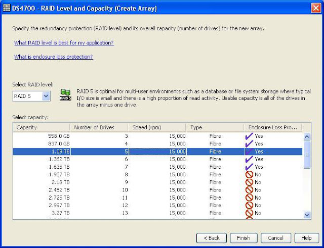
Task: Open the Select RAID level dropdown
Action: [x=31, y=96]
